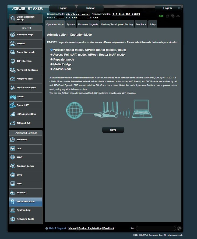Select Wireless router mode / AiMesh Router mode
Screen dimensions: 197x239
(x=51, y=50)
